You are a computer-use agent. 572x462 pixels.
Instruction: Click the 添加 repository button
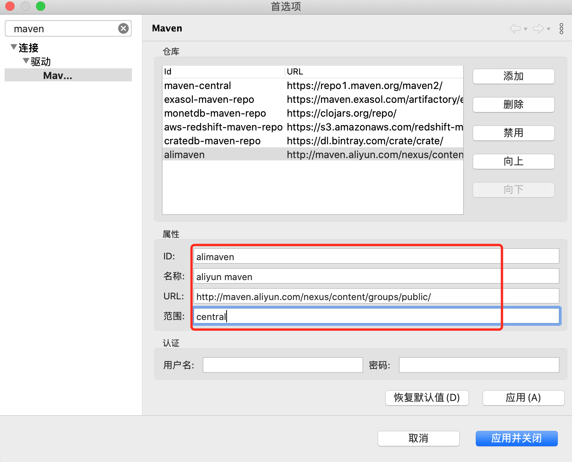click(514, 76)
